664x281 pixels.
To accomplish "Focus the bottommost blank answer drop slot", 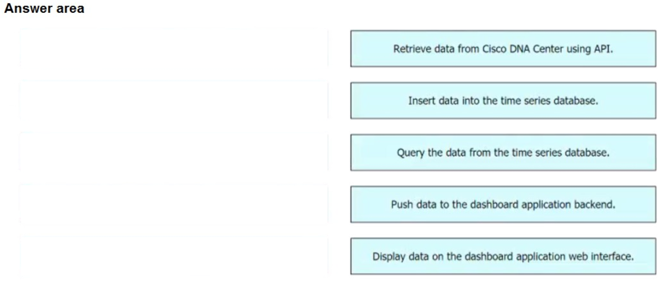I will click(173, 256).
